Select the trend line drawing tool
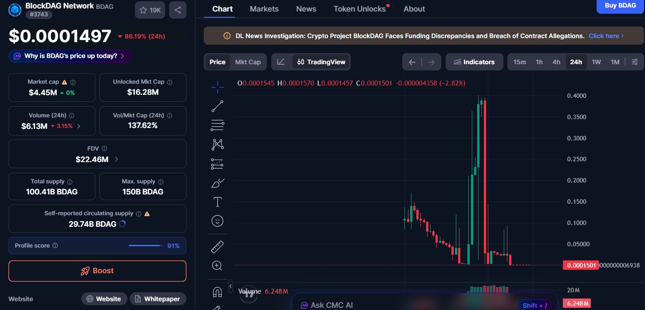The width and height of the screenshot is (645, 310). pyautogui.click(x=218, y=106)
